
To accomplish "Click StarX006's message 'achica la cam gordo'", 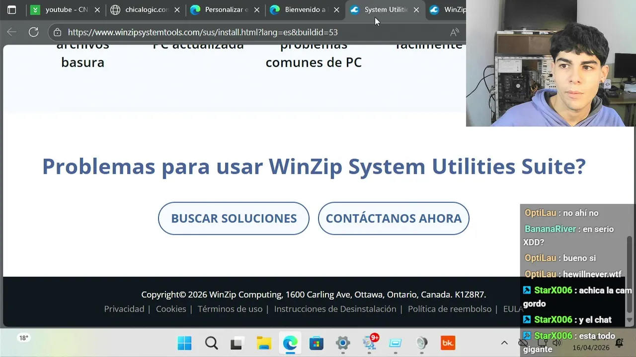I will [x=577, y=297].
